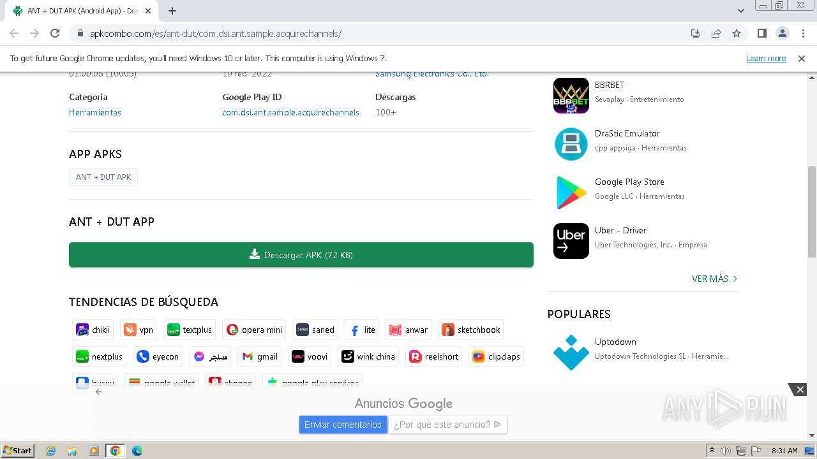817x459 pixels.
Task: Switch to the ANT + DUT APK tab
Action: [x=82, y=11]
